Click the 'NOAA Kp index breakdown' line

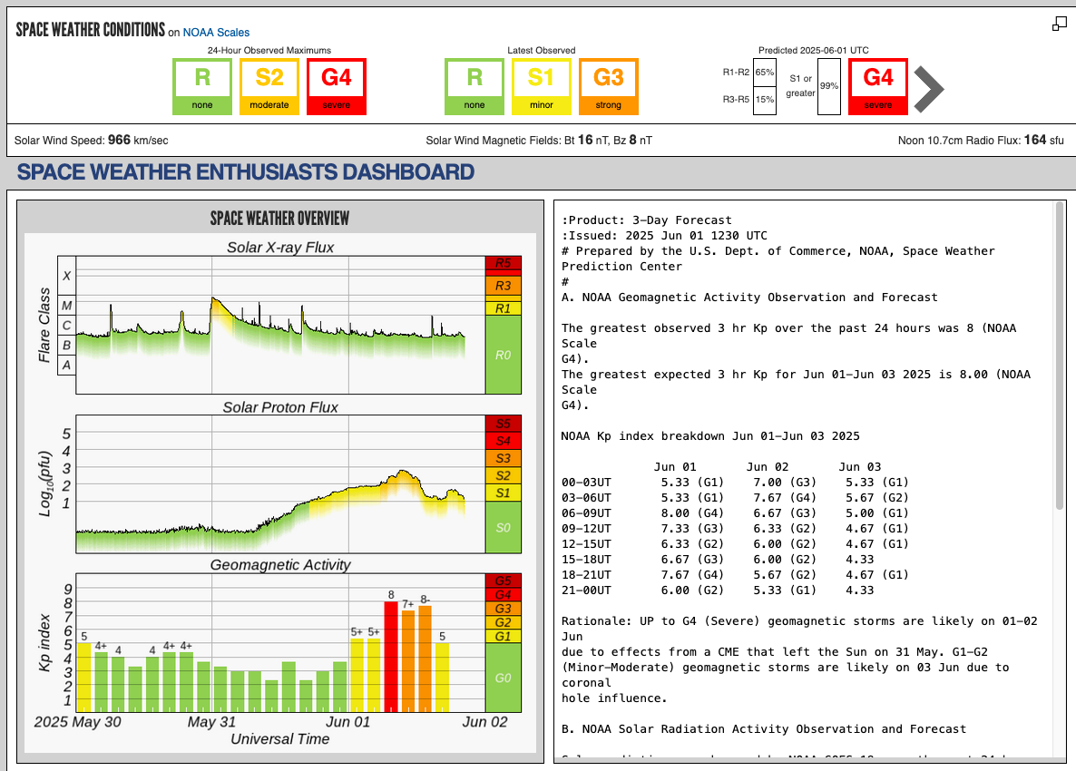710,436
